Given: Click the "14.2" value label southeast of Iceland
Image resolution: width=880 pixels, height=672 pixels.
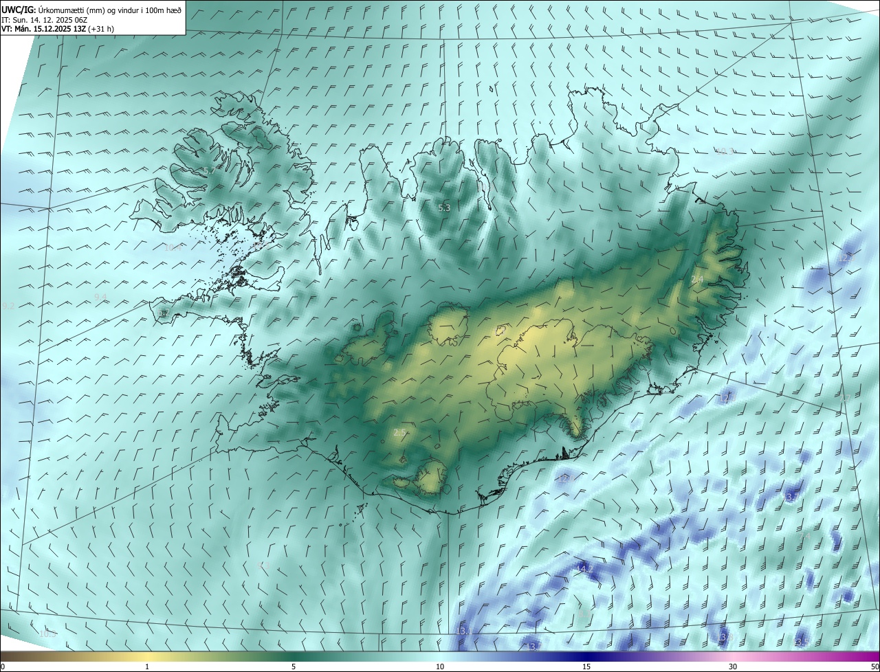Looking at the screenshot, I should 585,568.
